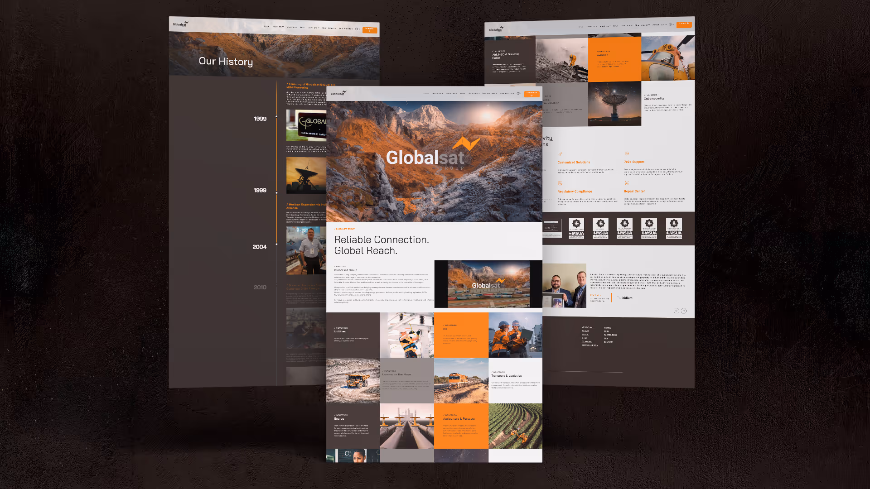Select Home in the right industries page navigation
Image resolution: width=870 pixels, height=489 pixels.
click(x=580, y=27)
